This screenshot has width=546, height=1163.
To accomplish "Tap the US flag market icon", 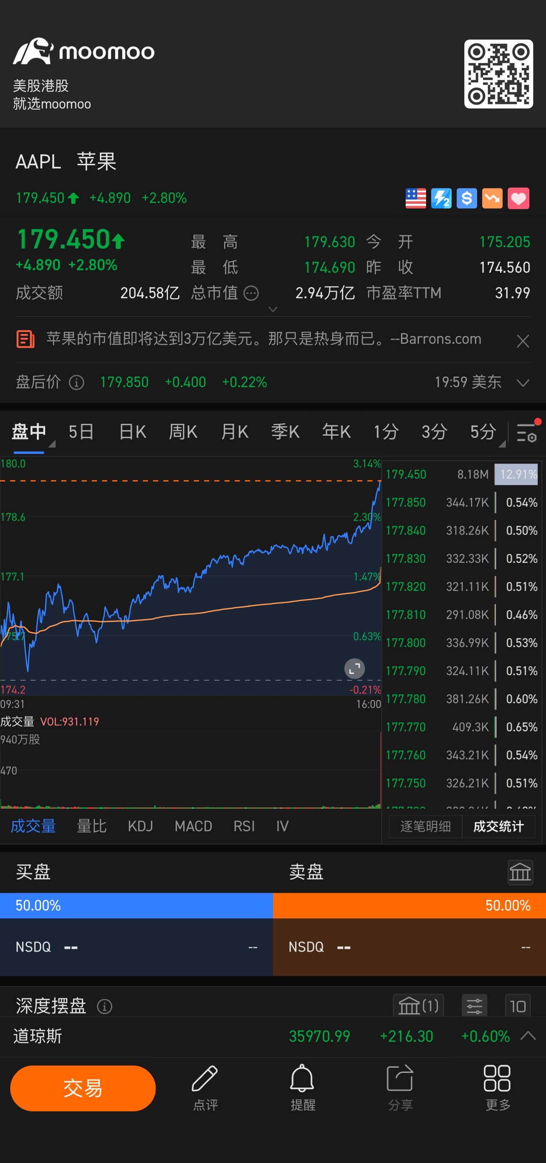I will [415, 198].
